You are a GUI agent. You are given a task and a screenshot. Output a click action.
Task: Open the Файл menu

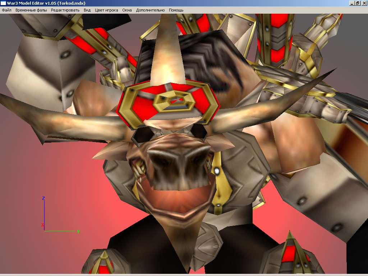click(x=6, y=10)
